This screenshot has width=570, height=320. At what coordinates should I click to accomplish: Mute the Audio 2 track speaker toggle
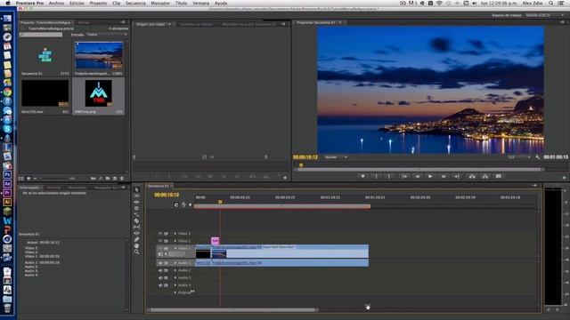tap(160, 270)
